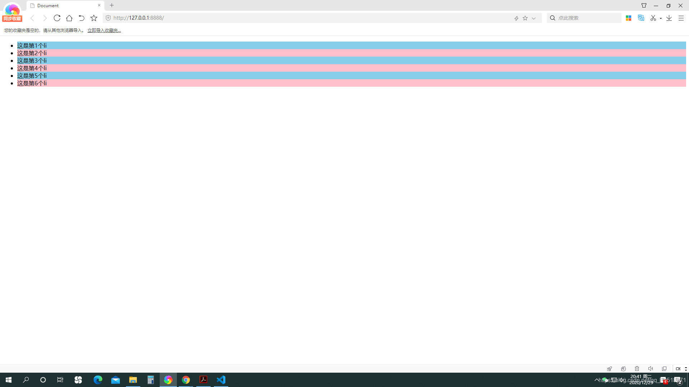Go to browser home page icon
The height and width of the screenshot is (387, 689).
pyautogui.click(x=69, y=18)
